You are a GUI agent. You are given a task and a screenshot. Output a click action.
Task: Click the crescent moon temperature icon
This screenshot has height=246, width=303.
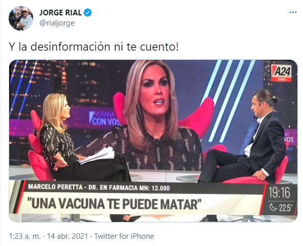(x=273, y=207)
